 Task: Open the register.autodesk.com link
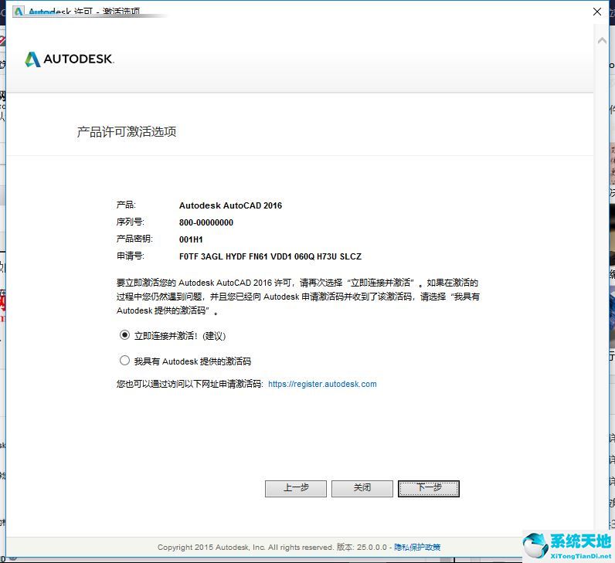pyautogui.click(x=322, y=385)
